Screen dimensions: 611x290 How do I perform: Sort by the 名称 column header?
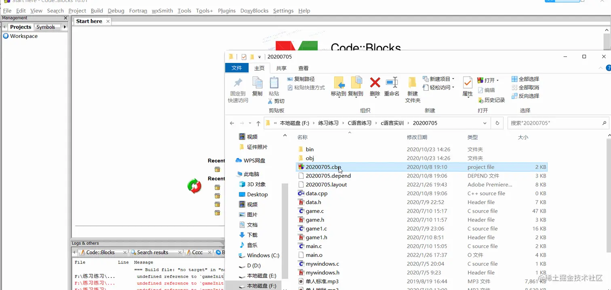pos(303,138)
